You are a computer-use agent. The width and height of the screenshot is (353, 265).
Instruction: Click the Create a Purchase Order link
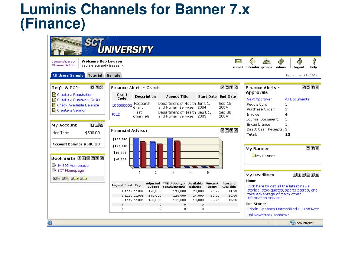click(79, 100)
